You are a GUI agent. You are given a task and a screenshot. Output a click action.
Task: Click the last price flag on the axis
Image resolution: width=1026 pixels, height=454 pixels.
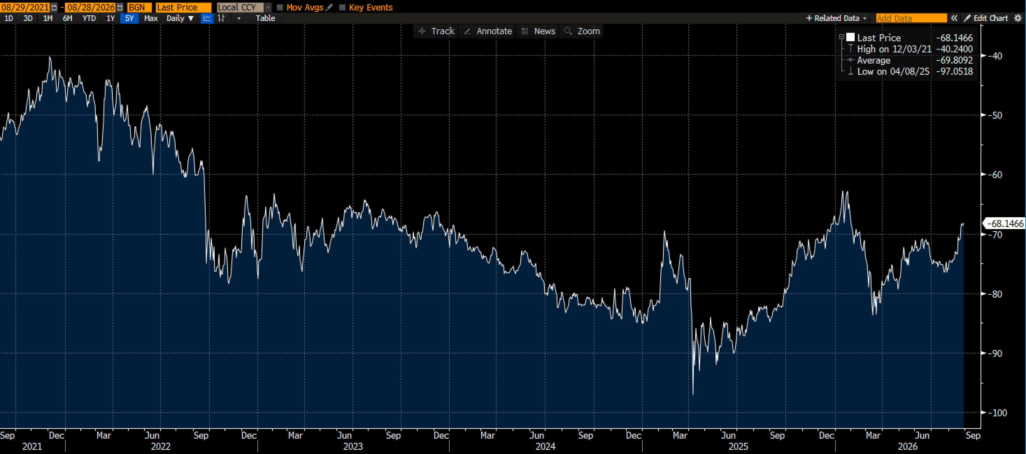pyautogui.click(x=1004, y=224)
